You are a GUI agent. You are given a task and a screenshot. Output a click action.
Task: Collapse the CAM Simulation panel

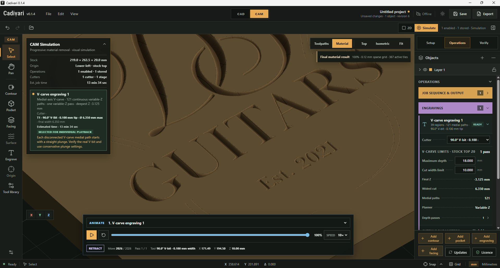click(x=104, y=44)
